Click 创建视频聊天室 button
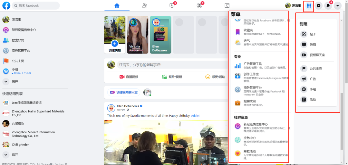 coord(124,92)
